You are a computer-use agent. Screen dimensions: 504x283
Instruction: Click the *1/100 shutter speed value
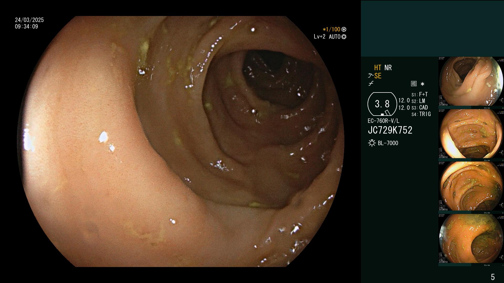click(x=332, y=29)
